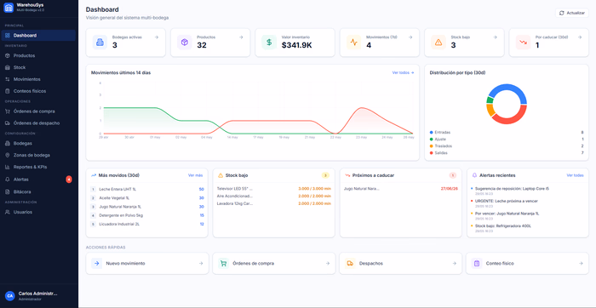Open Órdenes de despacho in sidebar
Screen dimensions: 596x308
click(39, 123)
